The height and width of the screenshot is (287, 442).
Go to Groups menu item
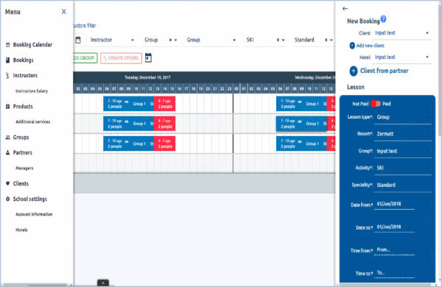21,137
